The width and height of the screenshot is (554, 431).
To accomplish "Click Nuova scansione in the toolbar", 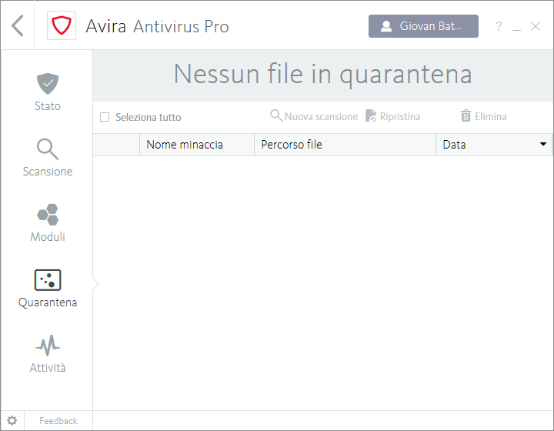I will tap(314, 116).
